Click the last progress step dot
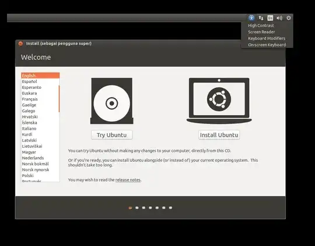This screenshot has height=246, width=315. 170,208
